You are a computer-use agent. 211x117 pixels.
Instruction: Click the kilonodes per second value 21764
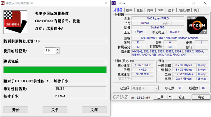(81, 96)
